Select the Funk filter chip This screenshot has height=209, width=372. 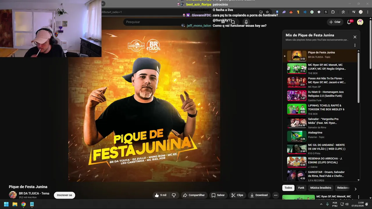click(301, 188)
